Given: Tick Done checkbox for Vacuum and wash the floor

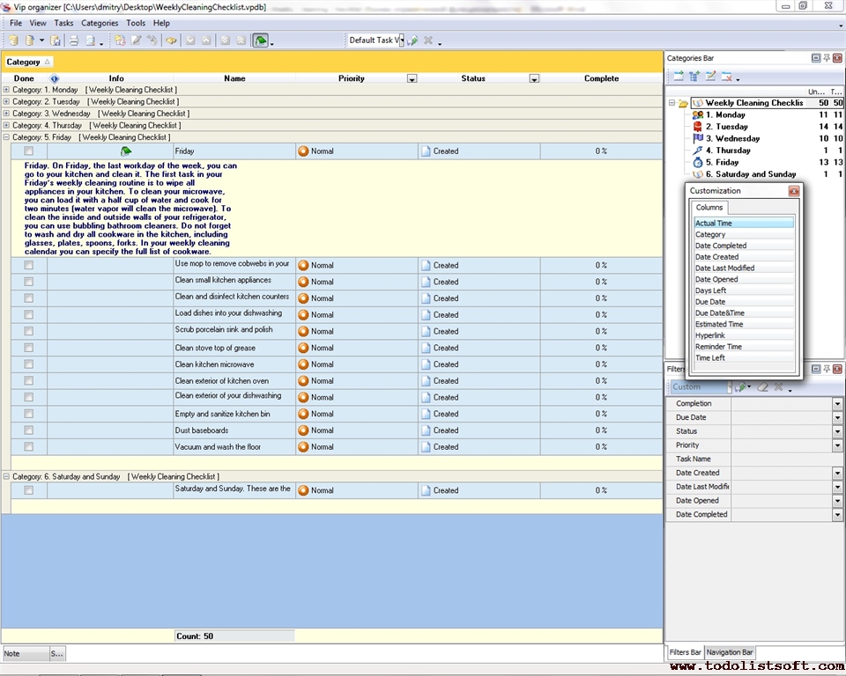Looking at the screenshot, I should [28, 447].
